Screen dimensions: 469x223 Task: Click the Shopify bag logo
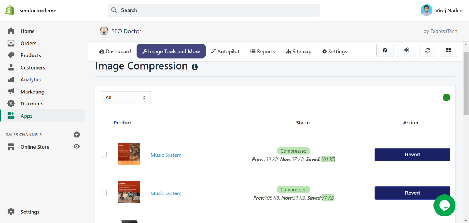point(10,10)
